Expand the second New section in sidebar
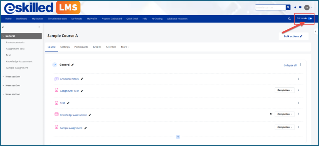Viewport: 319px width, 146px height. pyautogui.click(x=3, y=86)
